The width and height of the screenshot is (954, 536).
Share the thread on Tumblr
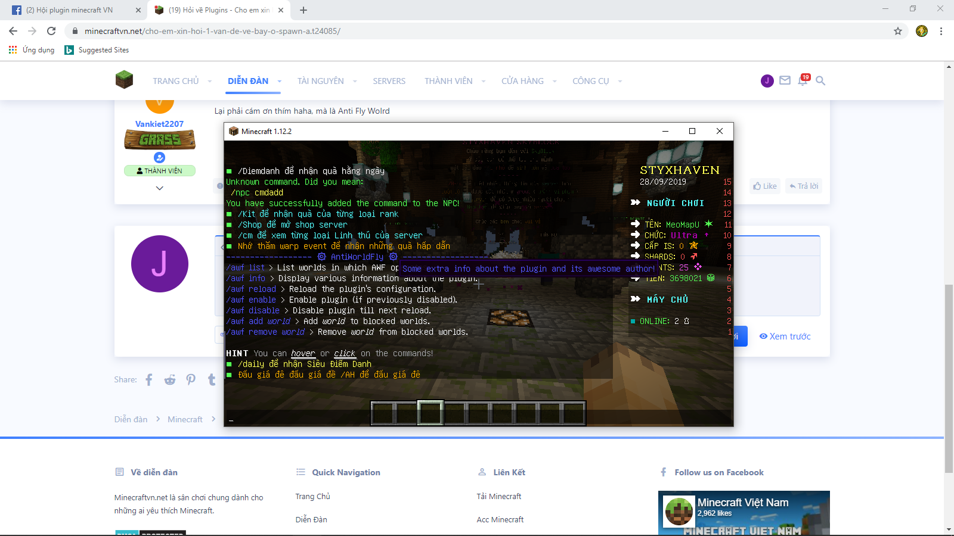[x=212, y=379]
